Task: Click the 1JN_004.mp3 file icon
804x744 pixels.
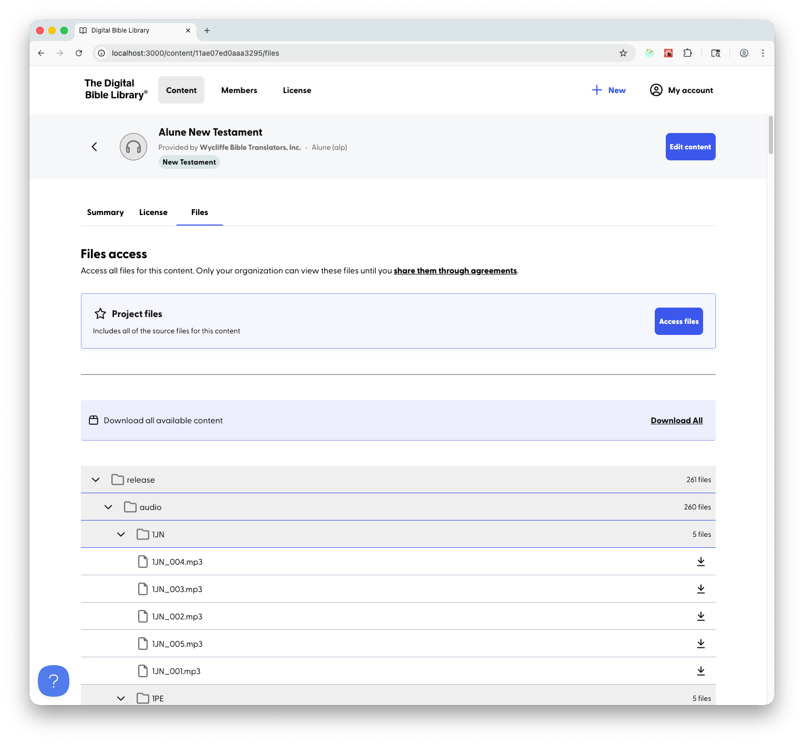Action: point(143,562)
